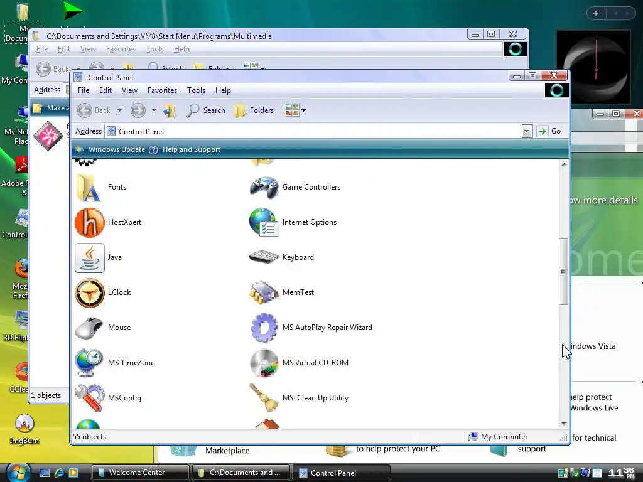Viewport: 643px width, 482px height.
Task: Open the View menu in Control Panel
Action: coord(129,90)
